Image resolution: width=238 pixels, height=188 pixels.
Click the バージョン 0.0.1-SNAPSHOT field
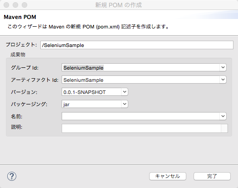click(x=92, y=92)
